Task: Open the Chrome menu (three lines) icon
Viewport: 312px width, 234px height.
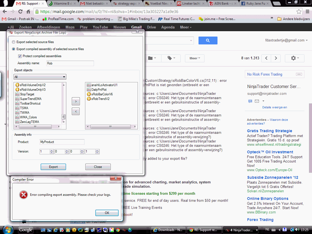Action: [x=307, y=12]
